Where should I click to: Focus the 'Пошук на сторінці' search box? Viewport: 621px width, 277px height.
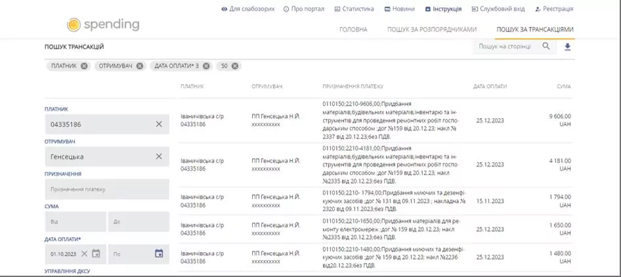(505, 47)
